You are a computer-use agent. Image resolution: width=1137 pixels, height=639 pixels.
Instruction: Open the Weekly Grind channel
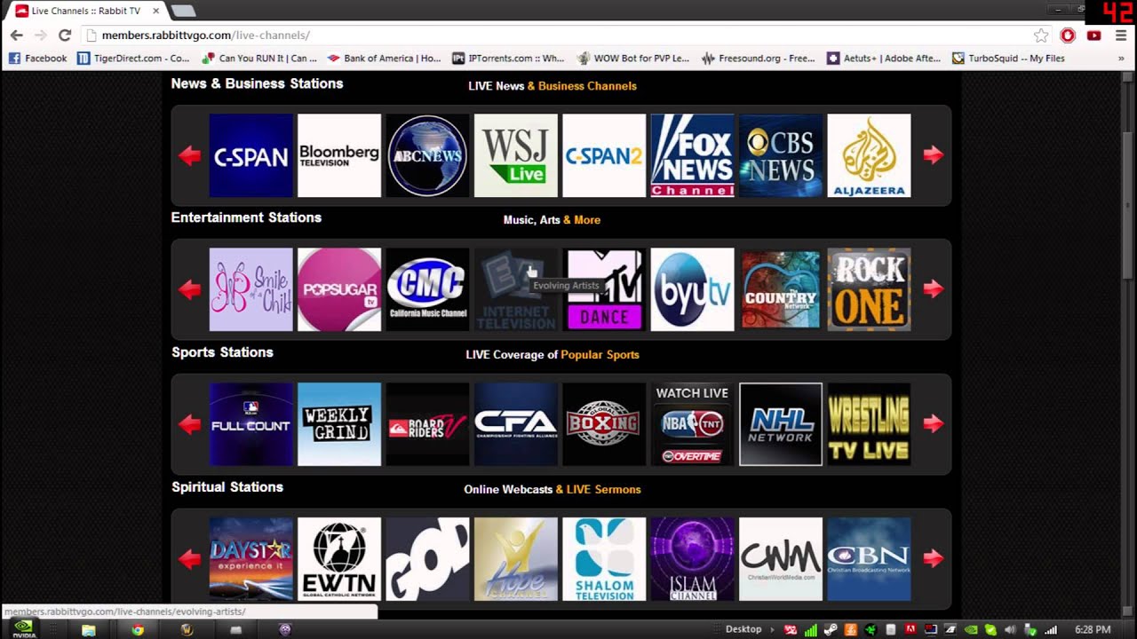(x=339, y=424)
